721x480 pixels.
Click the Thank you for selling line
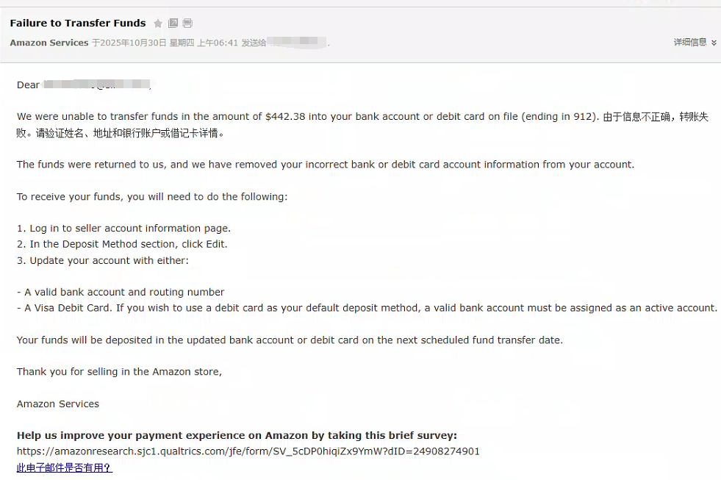point(119,372)
